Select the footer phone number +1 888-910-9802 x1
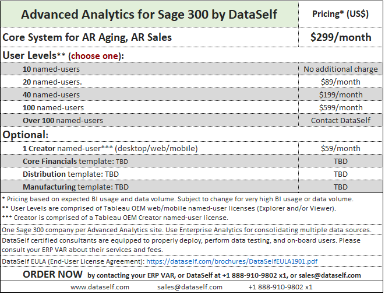Image resolution: width=385 pixels, height=294 pixels. coord(280,287)
